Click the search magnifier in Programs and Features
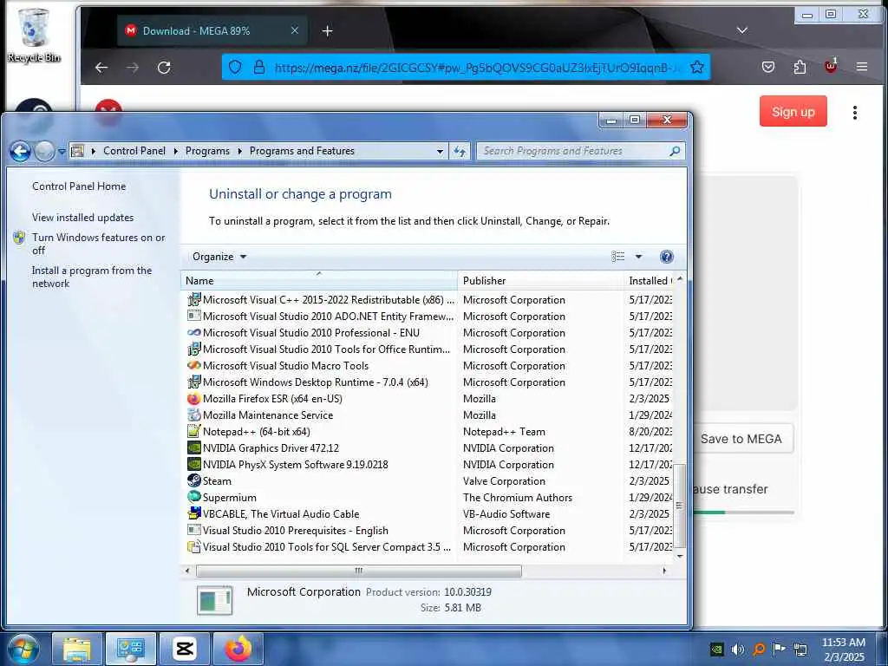The width and height of the screenshot is (888, 666). (675, 151)
